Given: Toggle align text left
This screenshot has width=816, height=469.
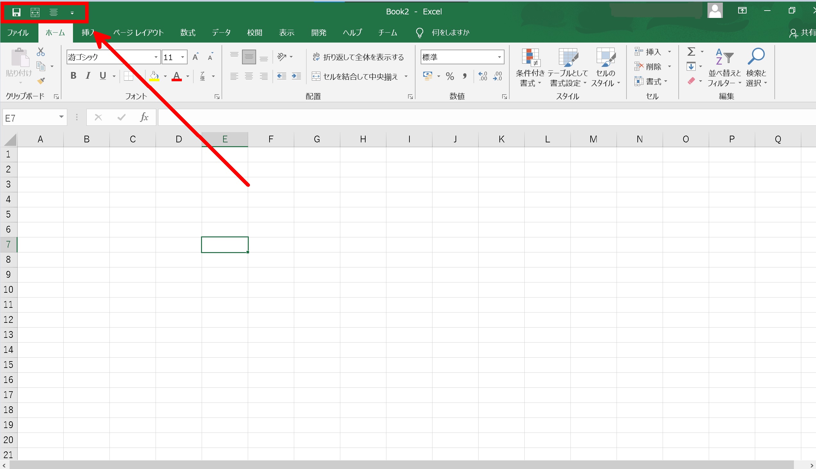Looking at the screenshot, I should [234, 76].
